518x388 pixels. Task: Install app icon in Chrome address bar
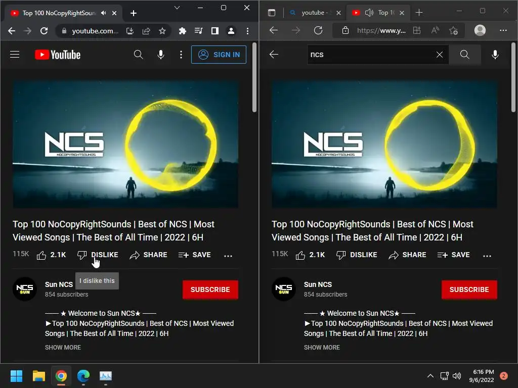pyautogui.click(x=130, y=31)
